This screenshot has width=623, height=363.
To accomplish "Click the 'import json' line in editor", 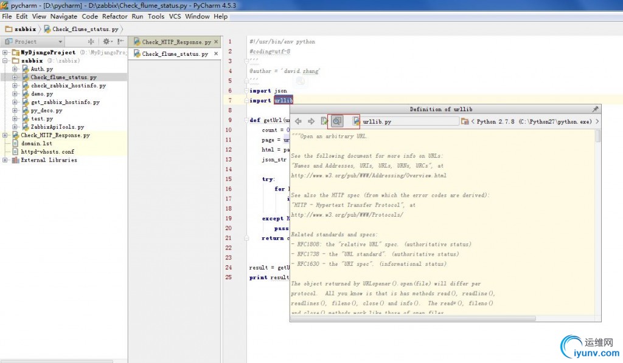I will pyautogui.click(x=268, y=90).
